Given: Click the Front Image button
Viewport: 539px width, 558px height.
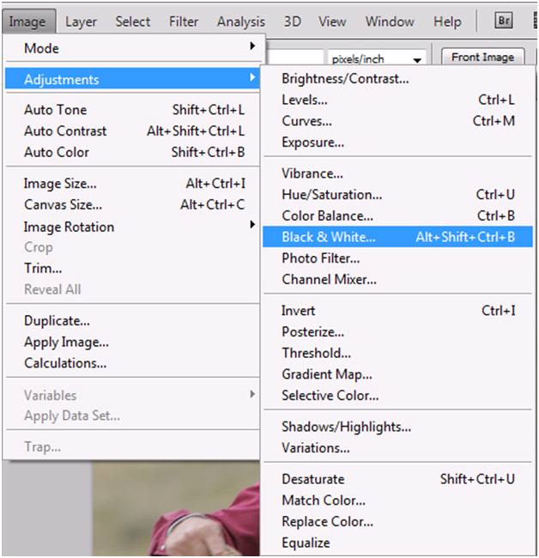Looking at the screenshot, I should [x=483, y=57].
